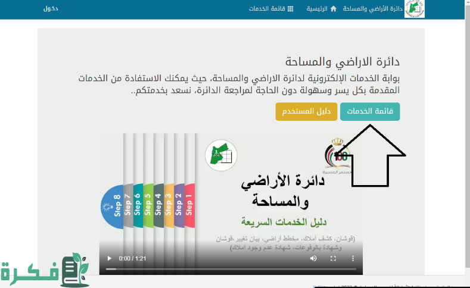Mute the video volume
This screenshot has height=288, width=470.
pos(313,258)
